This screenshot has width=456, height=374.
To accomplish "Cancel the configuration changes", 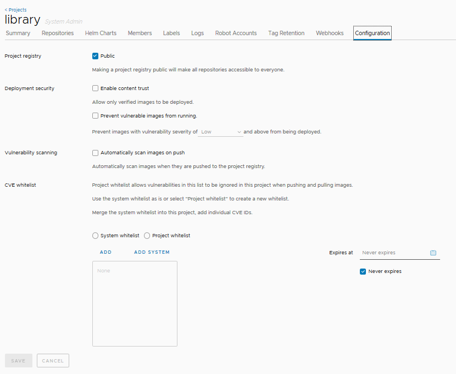I will point(53,360).
